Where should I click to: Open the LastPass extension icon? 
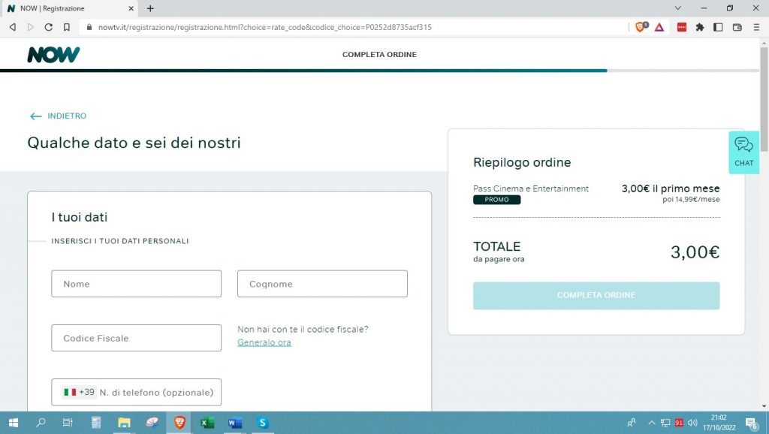[x=680, y=26]
